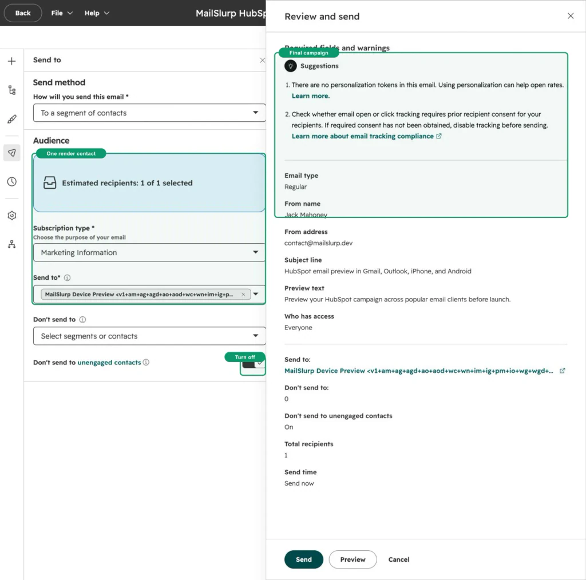
Task: Open the How will you send this email dropdown
Action: click(149, 113)
